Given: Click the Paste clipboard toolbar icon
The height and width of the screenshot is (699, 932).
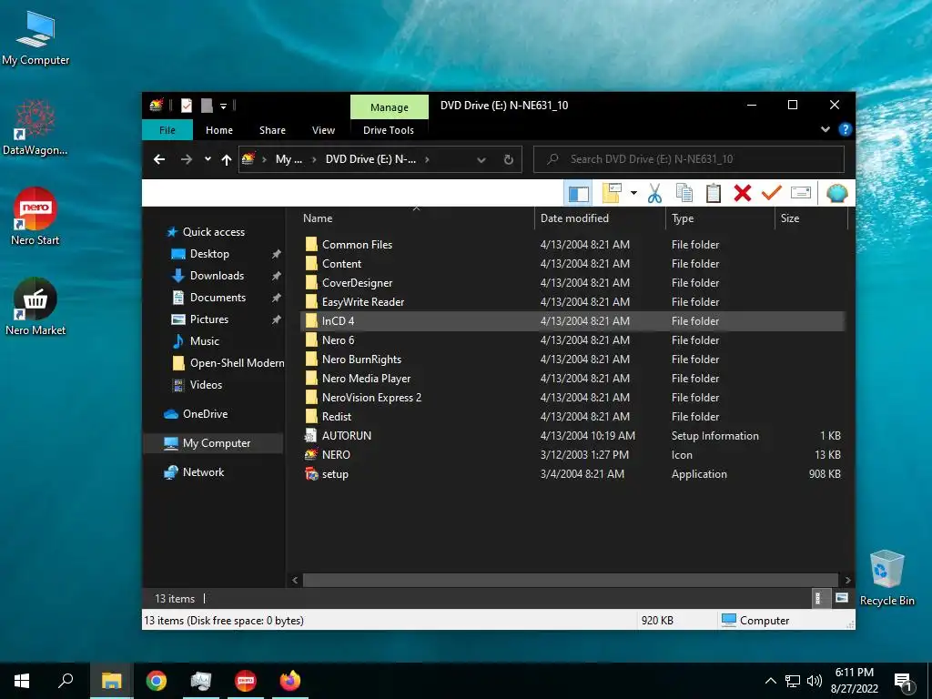Looking at the screenshot, I should tap(714, 193).
